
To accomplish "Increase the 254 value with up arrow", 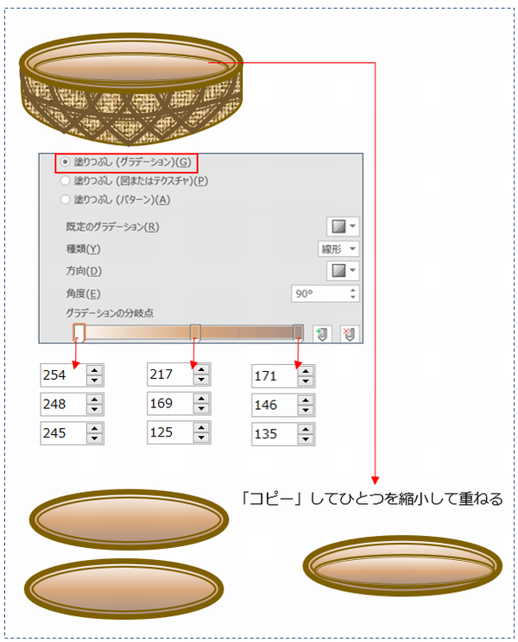I will 95,370.
